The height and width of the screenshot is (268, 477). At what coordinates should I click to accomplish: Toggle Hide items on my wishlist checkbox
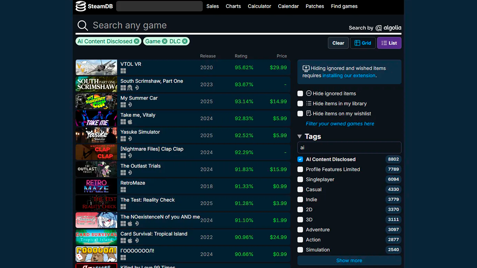coord(300,113)
